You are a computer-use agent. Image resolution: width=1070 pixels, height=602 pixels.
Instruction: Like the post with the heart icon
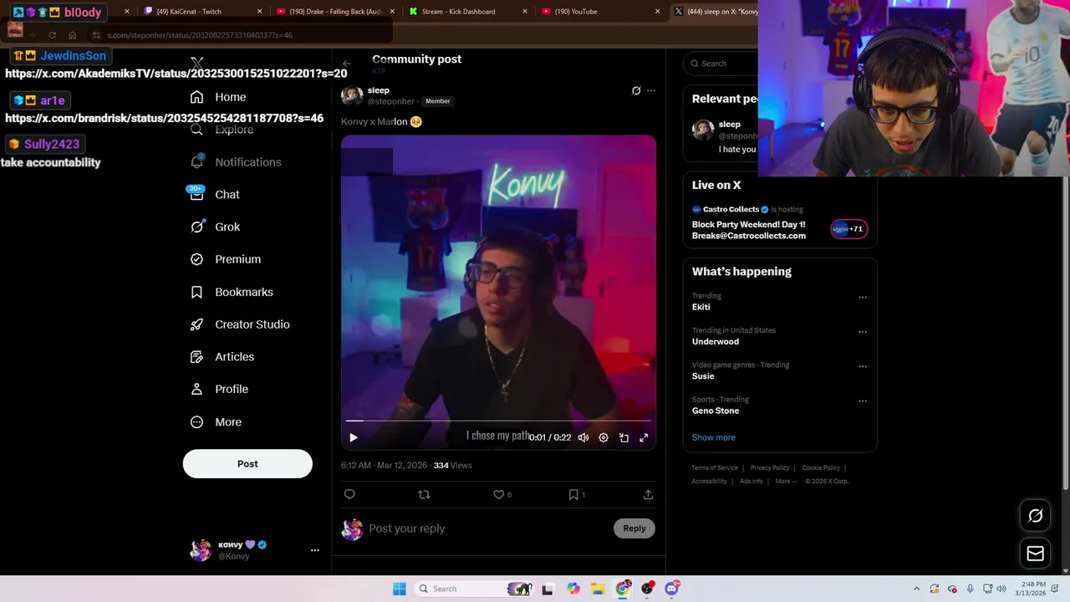click(499, 494)
